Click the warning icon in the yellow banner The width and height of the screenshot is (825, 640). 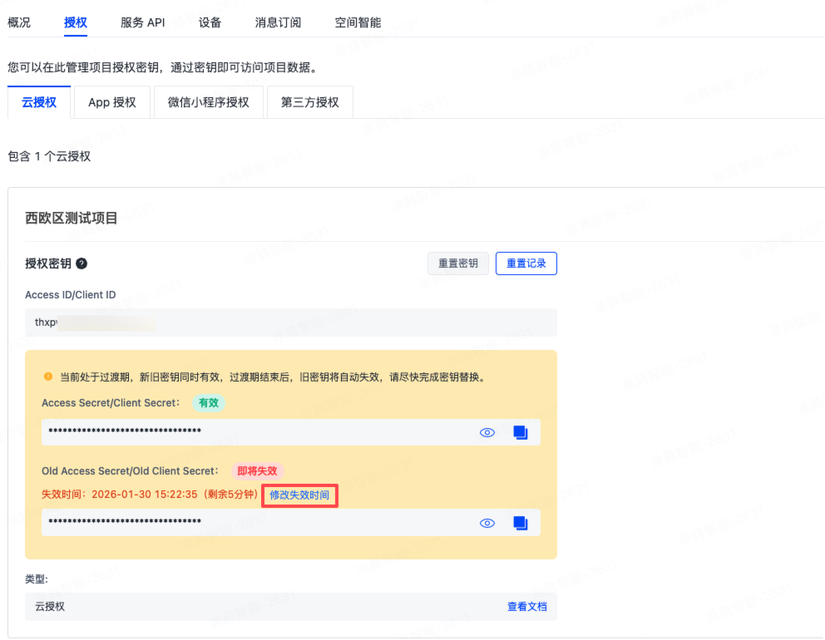pyautogui.click(x=48, y=376)
